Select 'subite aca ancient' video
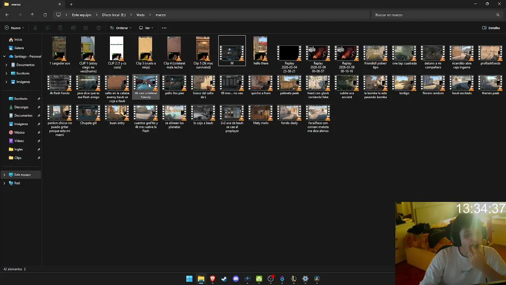Image resolution: width=506 pixels, height=285 pixels. pyautogui.click(x=347, y=87)
